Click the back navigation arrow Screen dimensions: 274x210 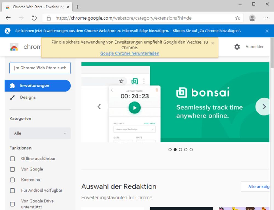(8, 18)
